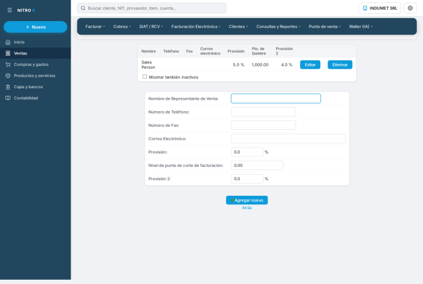This screenshot has height=284, width=423.
Task: Click Editar for Sales Person
Action: [x=310, y=65]
